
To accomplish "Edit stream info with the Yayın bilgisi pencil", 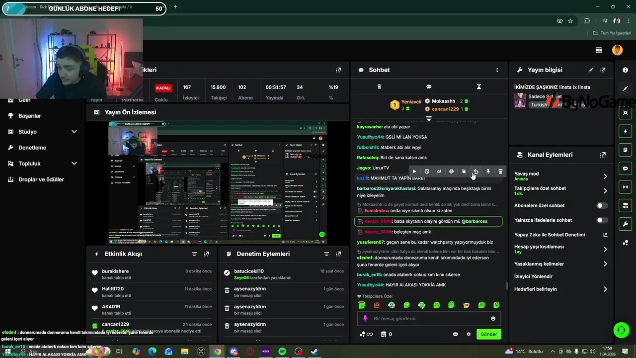I will (x=591, y=70).
